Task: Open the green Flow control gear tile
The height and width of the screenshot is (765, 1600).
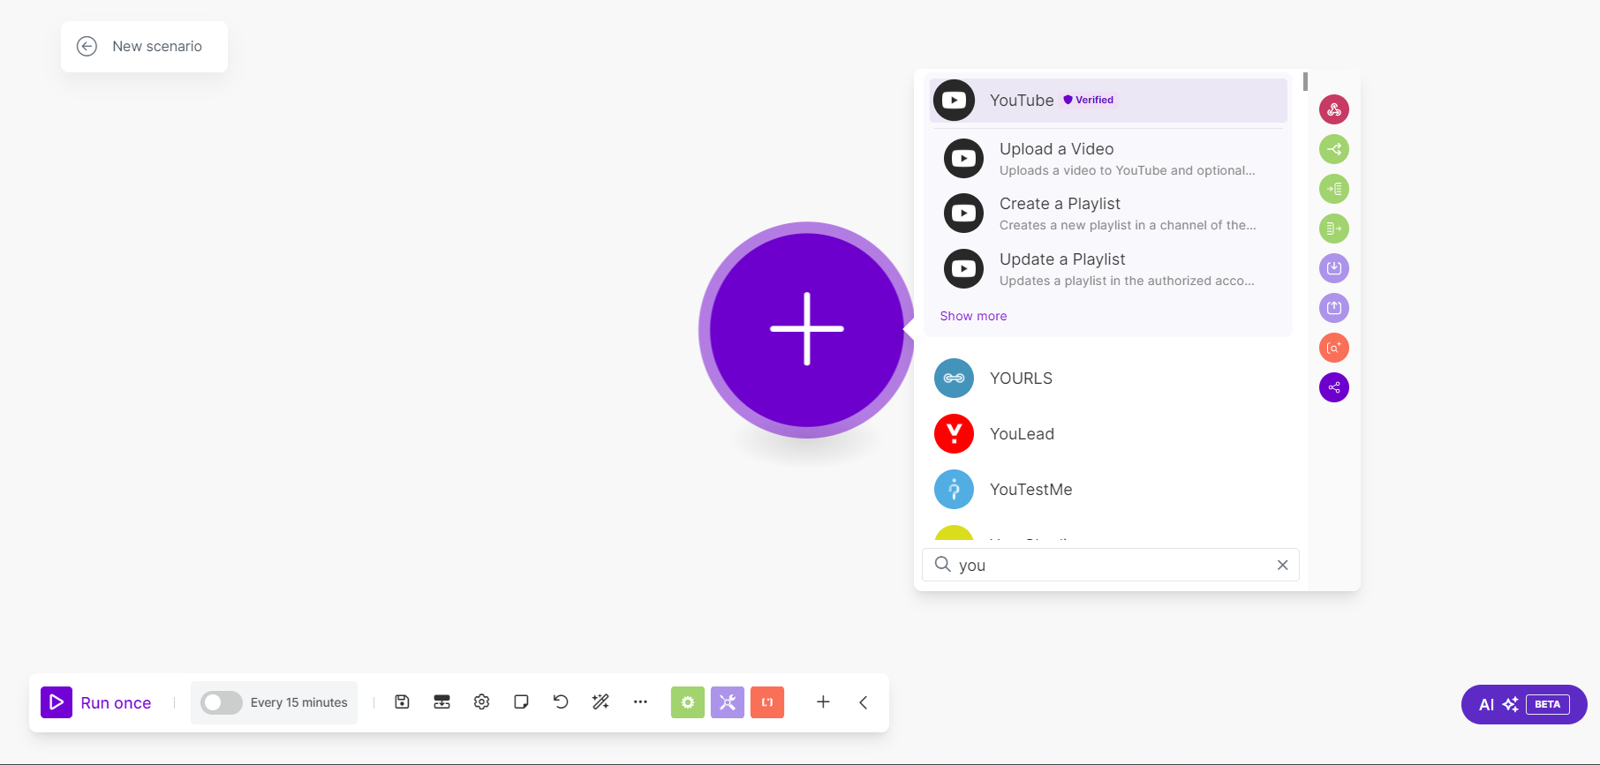Action: pos(688,702)
